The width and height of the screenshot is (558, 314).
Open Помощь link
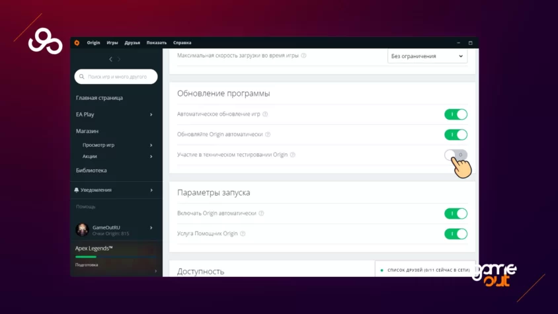[85, 206]
